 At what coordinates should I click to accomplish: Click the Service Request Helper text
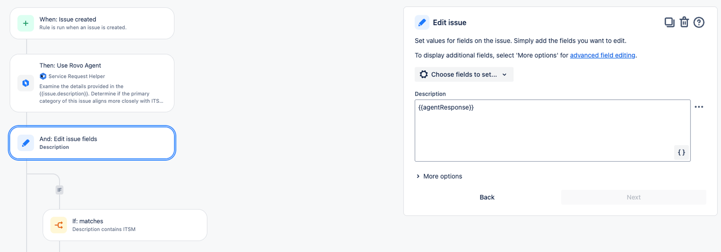[x=77, y=76]
